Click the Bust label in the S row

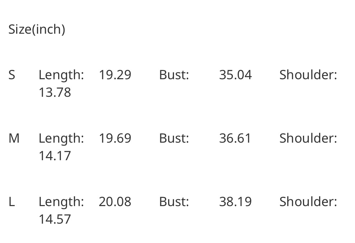pos(174,75)
